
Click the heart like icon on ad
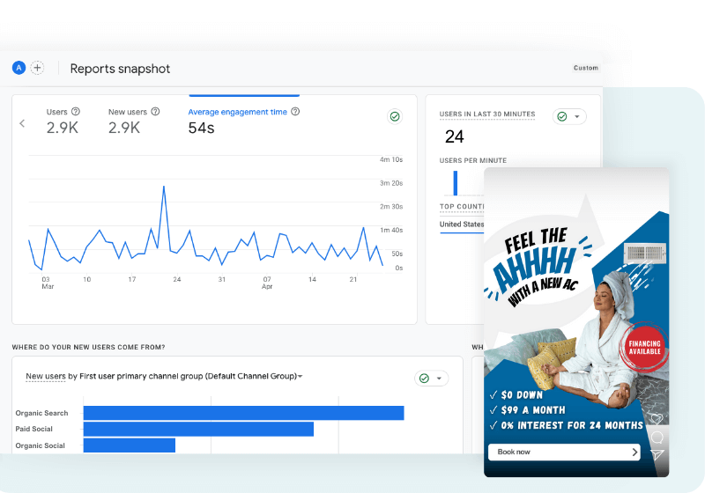[x=657, y=418]
